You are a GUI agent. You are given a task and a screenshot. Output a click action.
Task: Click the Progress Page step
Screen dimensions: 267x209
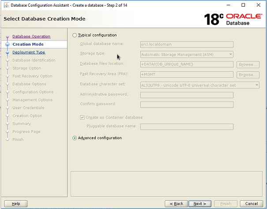pos(26,132)
